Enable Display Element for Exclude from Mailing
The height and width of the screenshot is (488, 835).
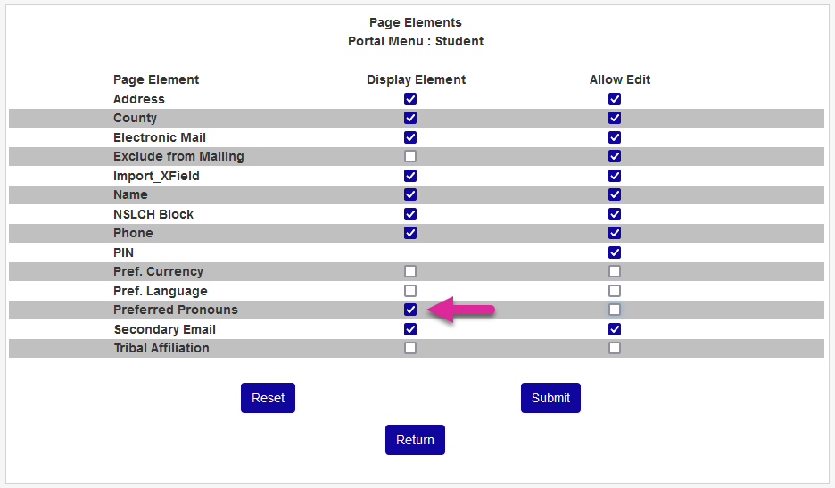pyautogui.click(x=410, y=156)
